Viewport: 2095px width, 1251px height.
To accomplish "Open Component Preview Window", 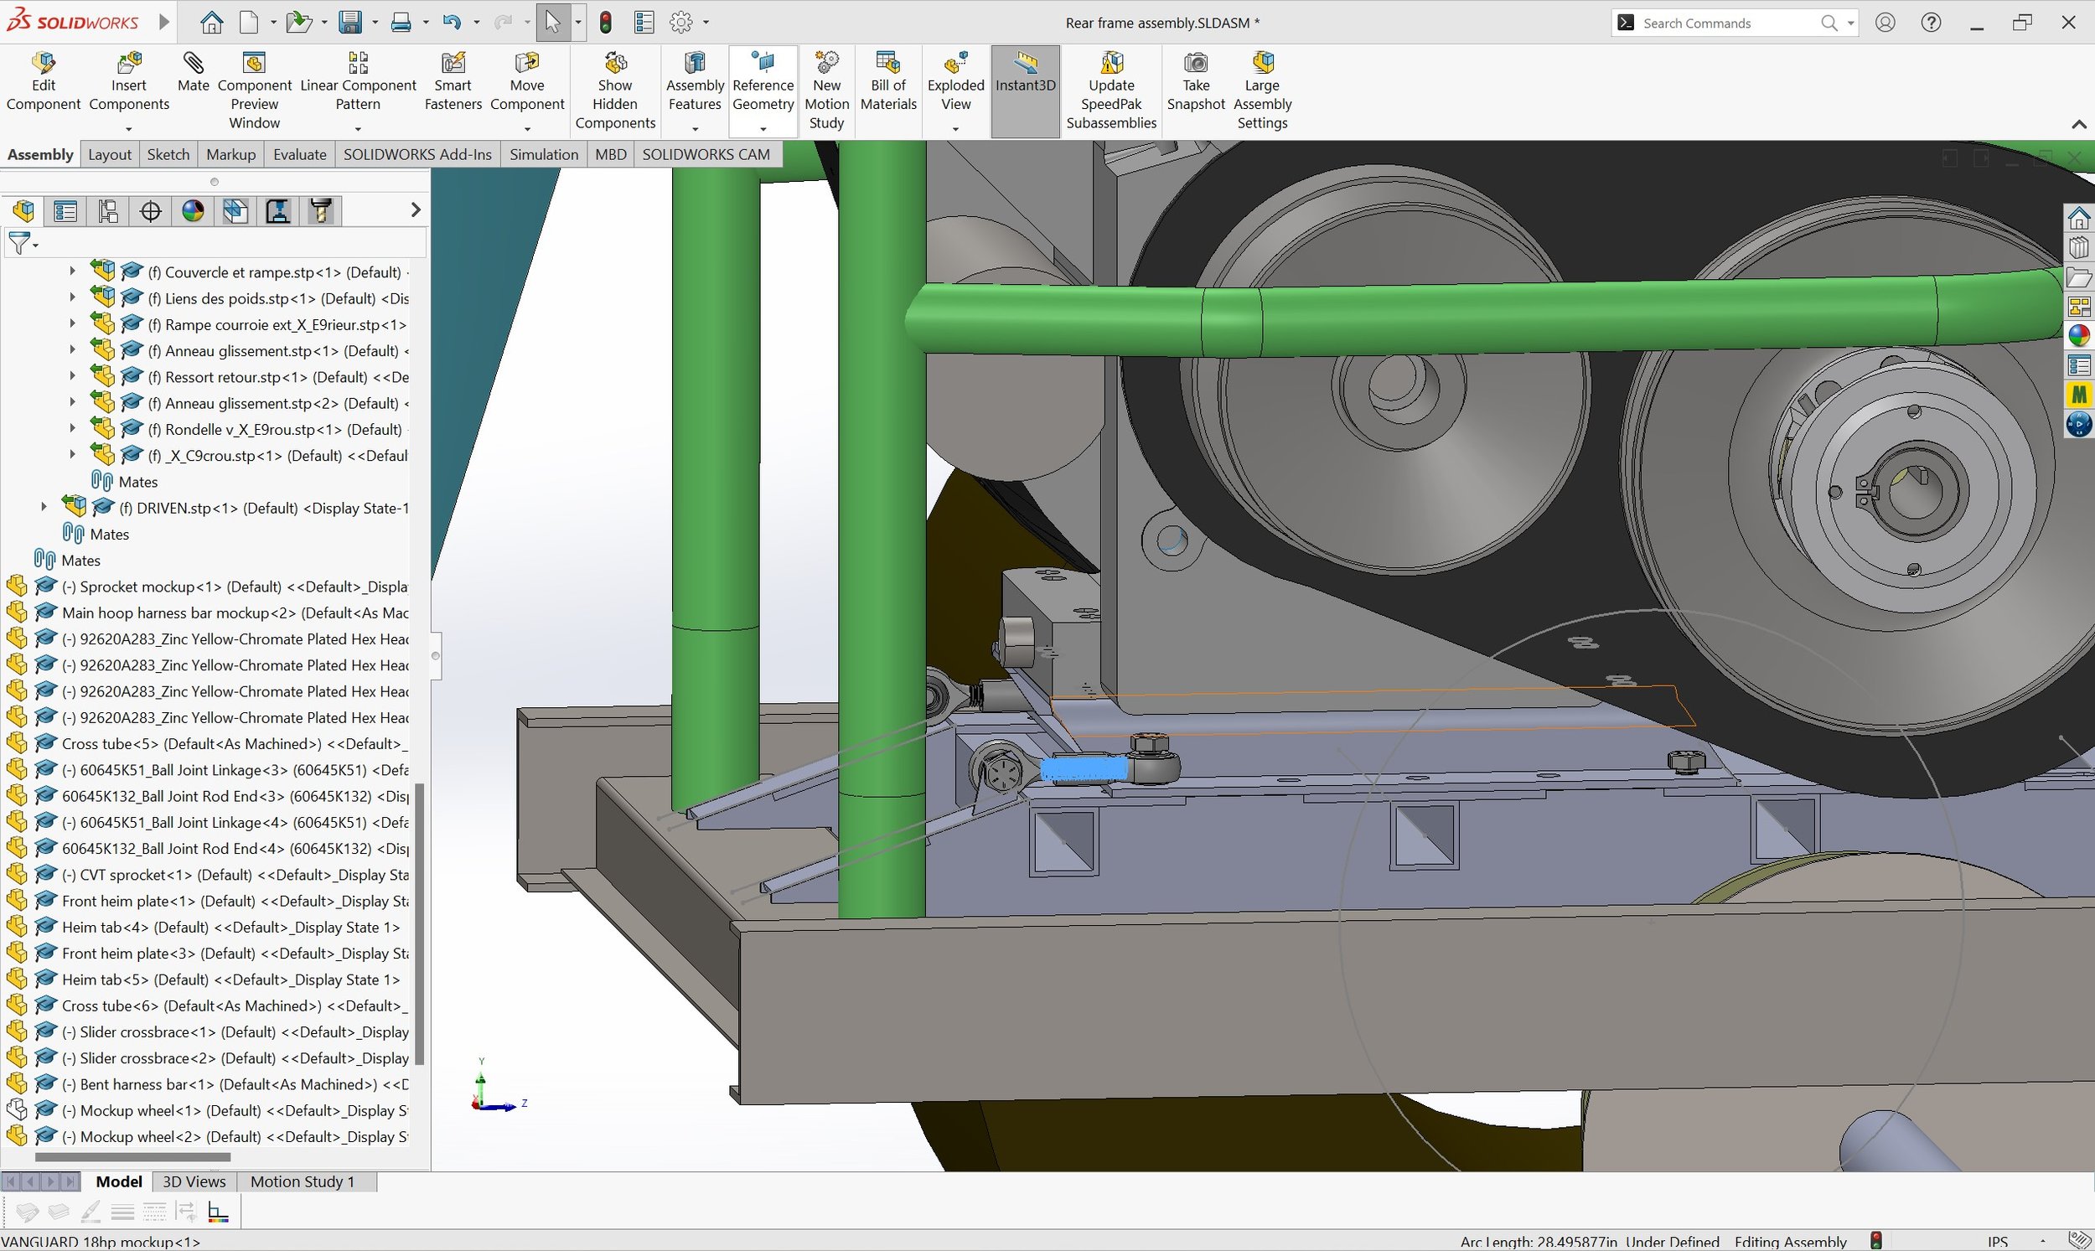I will [x=255, y=90].
